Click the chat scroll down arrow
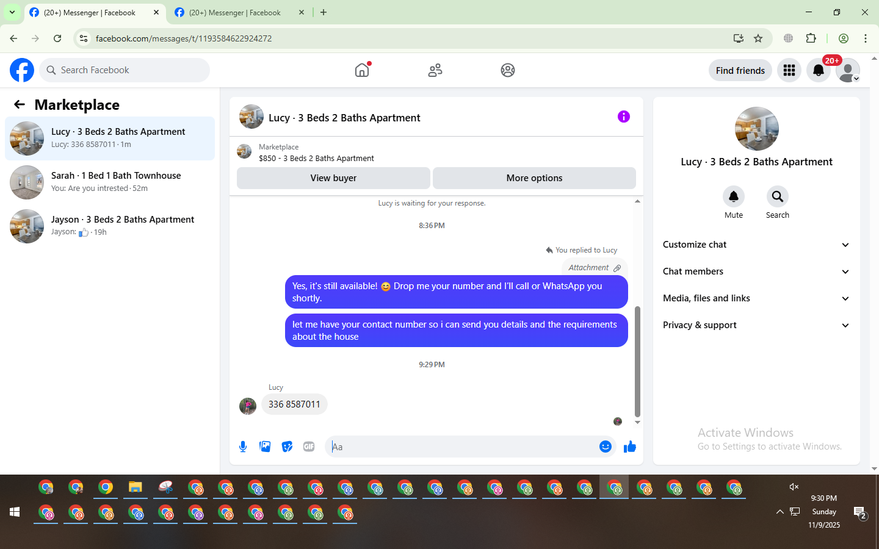This screenshot has height=549, width=879. click(x=638, y=422)
